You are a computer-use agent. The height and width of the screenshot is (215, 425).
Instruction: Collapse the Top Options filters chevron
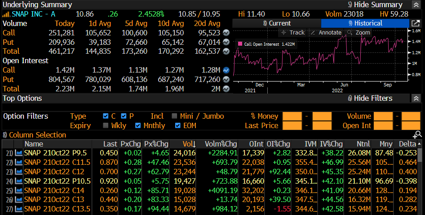tap(416, 98)
